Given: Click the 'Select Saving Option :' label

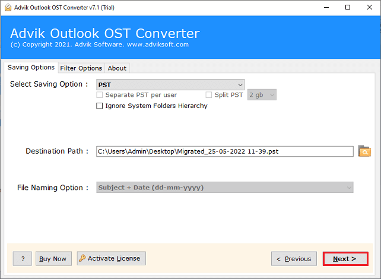Looking at the screenshot, I should click(x=49, y=84).
